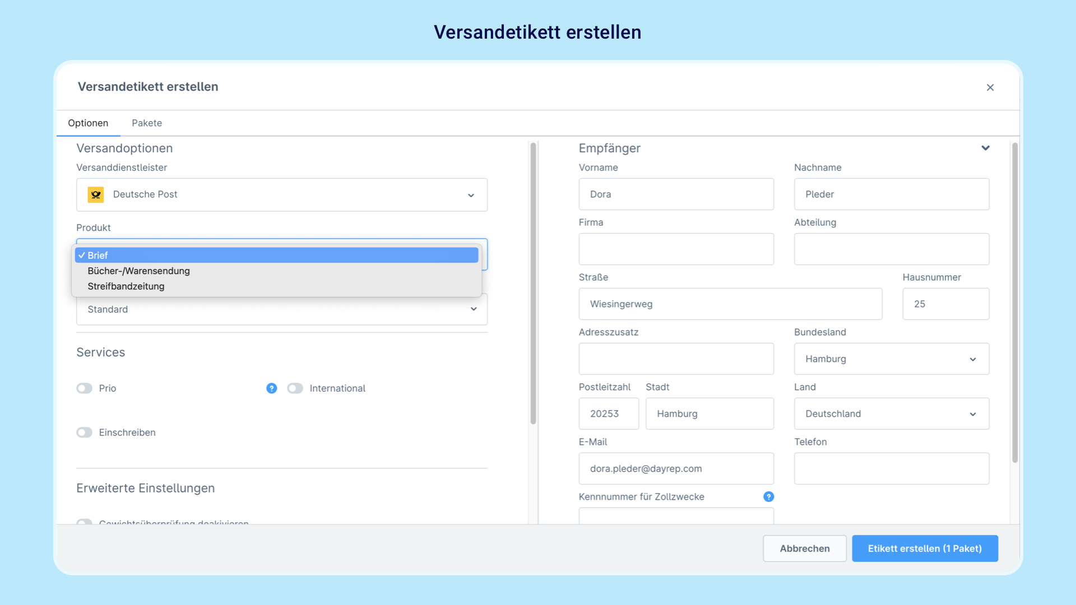Open the help icon for Kennnummer für Zollzwecke

point(768,497)
